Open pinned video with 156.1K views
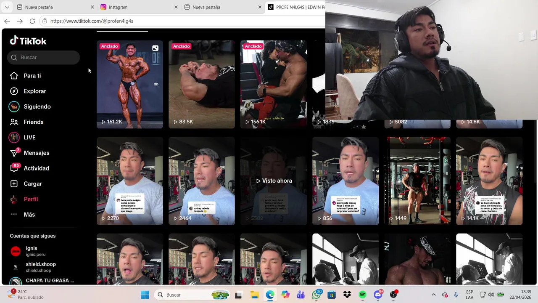This screenshot has height=303, width=538. [x=274, y=84]
